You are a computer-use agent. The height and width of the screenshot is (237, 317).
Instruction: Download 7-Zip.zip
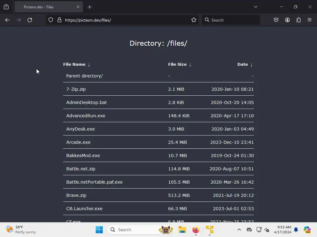76,89
